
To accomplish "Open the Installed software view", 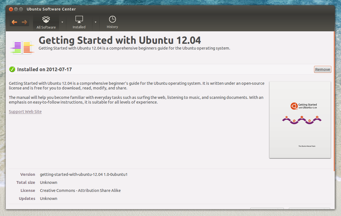I will coord(79,22).
